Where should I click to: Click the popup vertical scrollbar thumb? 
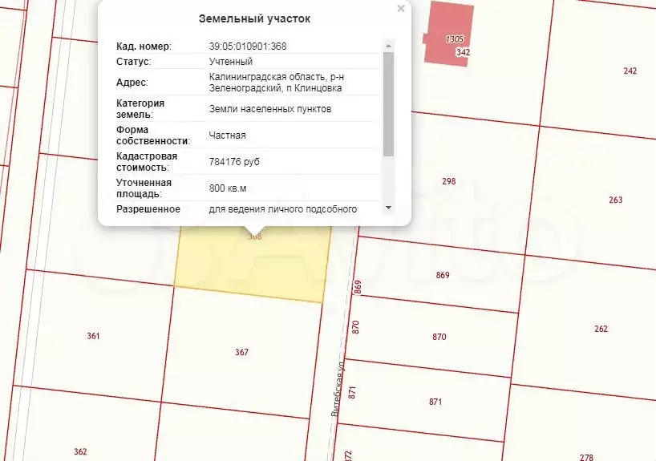click(x=388, y=104)
